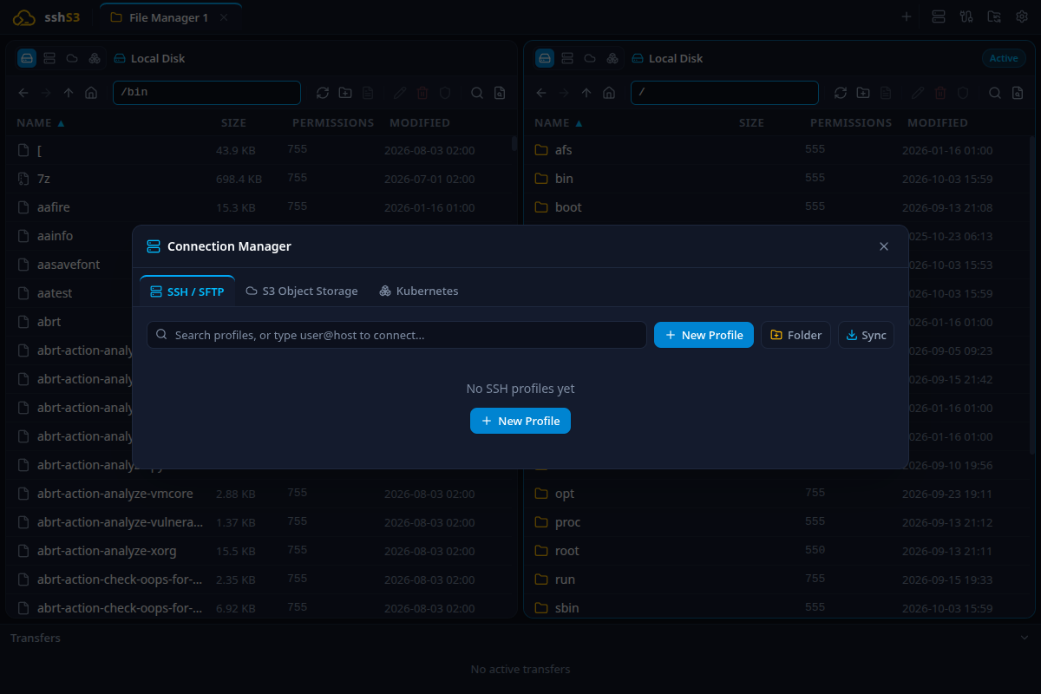This screenshot has height=694, width=1041.
Task: Click the Folder button in Connection Manager
Action: [795, 335]
